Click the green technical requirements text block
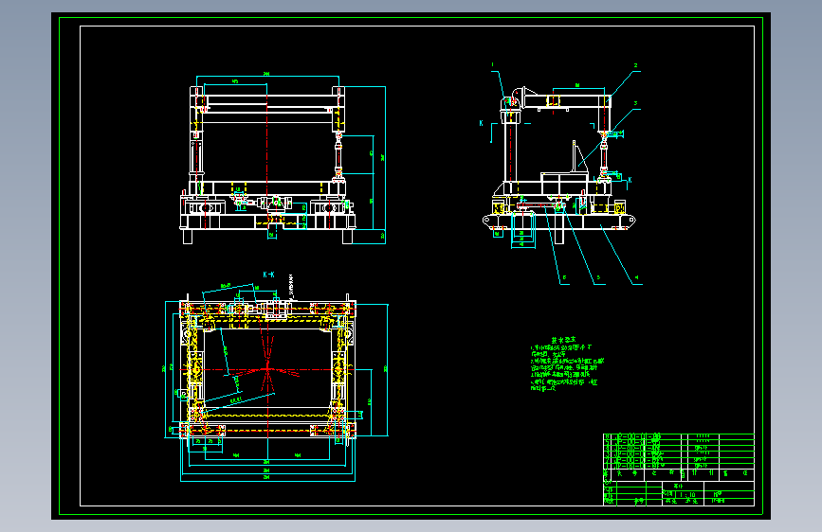This screenshot has height=532, width=822. [x=567, y=364]
